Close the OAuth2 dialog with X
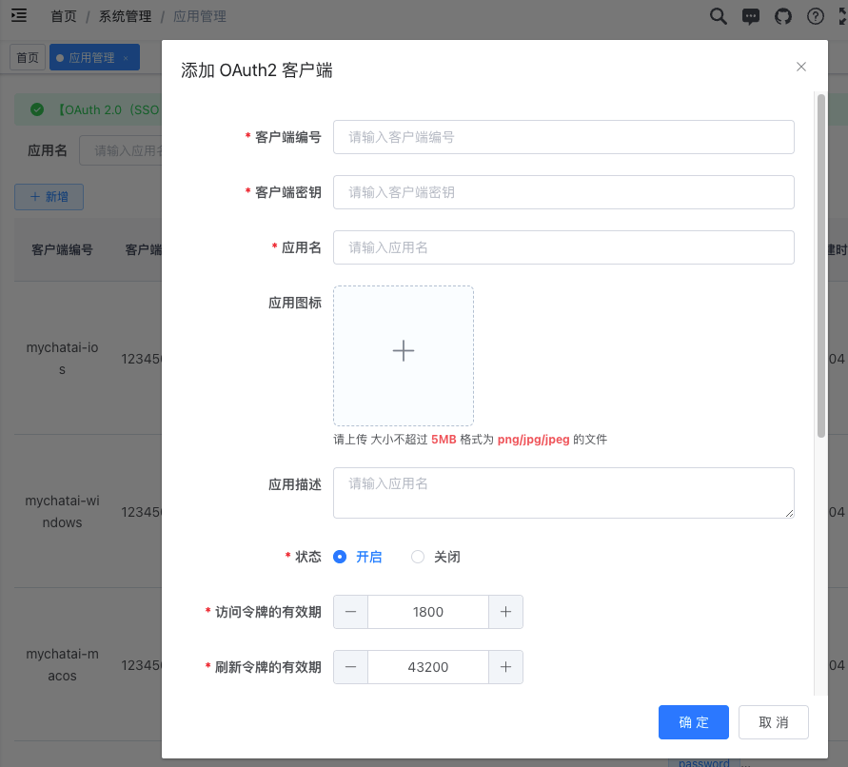Screen dimensions: 848x767 click(x=801, y=67)
